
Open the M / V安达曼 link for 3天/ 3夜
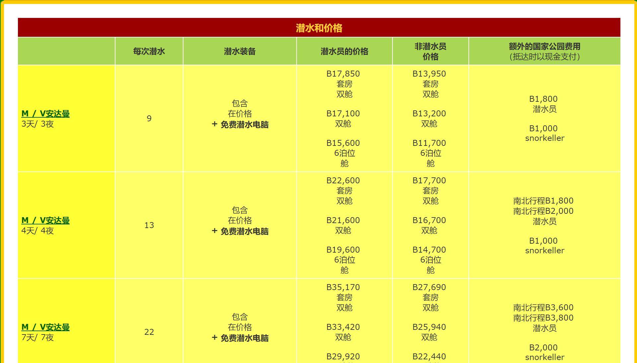click(45, 114)
